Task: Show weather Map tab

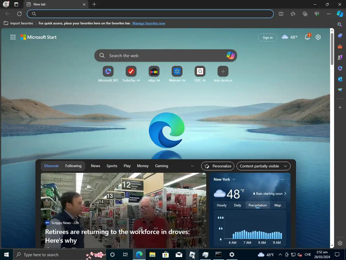Action: [x=278, y=205]
